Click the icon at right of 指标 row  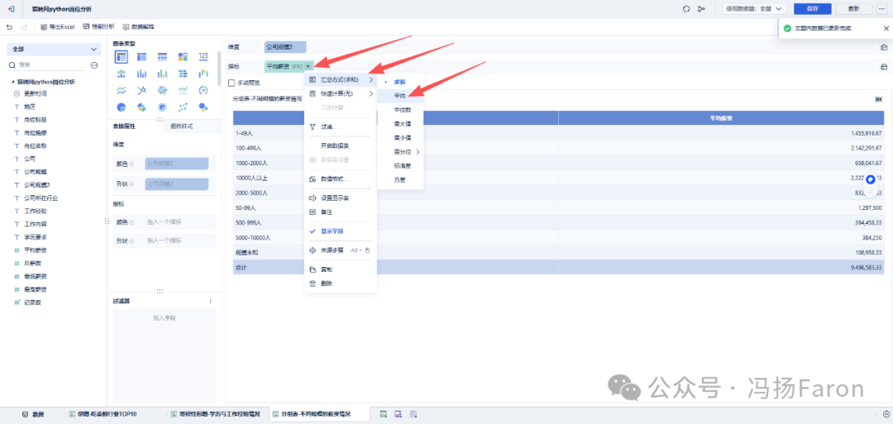tap(883, 67)
